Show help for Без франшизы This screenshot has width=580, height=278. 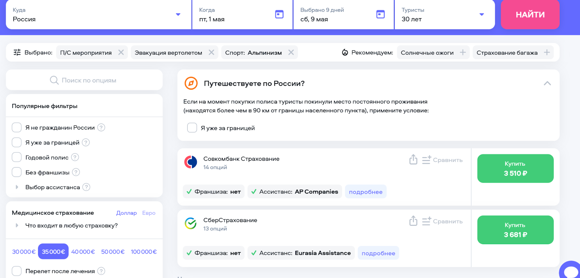pyautogui.click(x=76, y=172)
